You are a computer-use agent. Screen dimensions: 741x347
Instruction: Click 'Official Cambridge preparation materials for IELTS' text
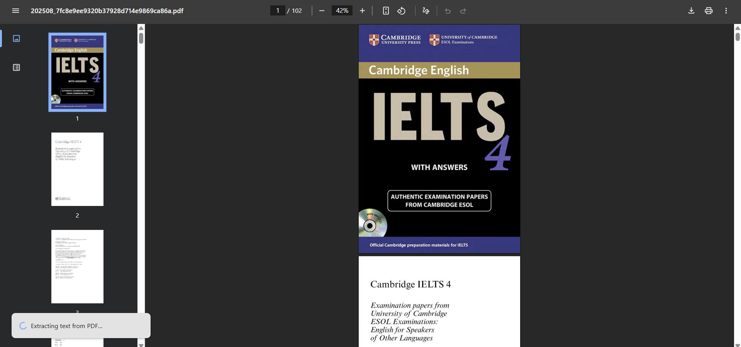pyautogui.click(x=419, y=245)
